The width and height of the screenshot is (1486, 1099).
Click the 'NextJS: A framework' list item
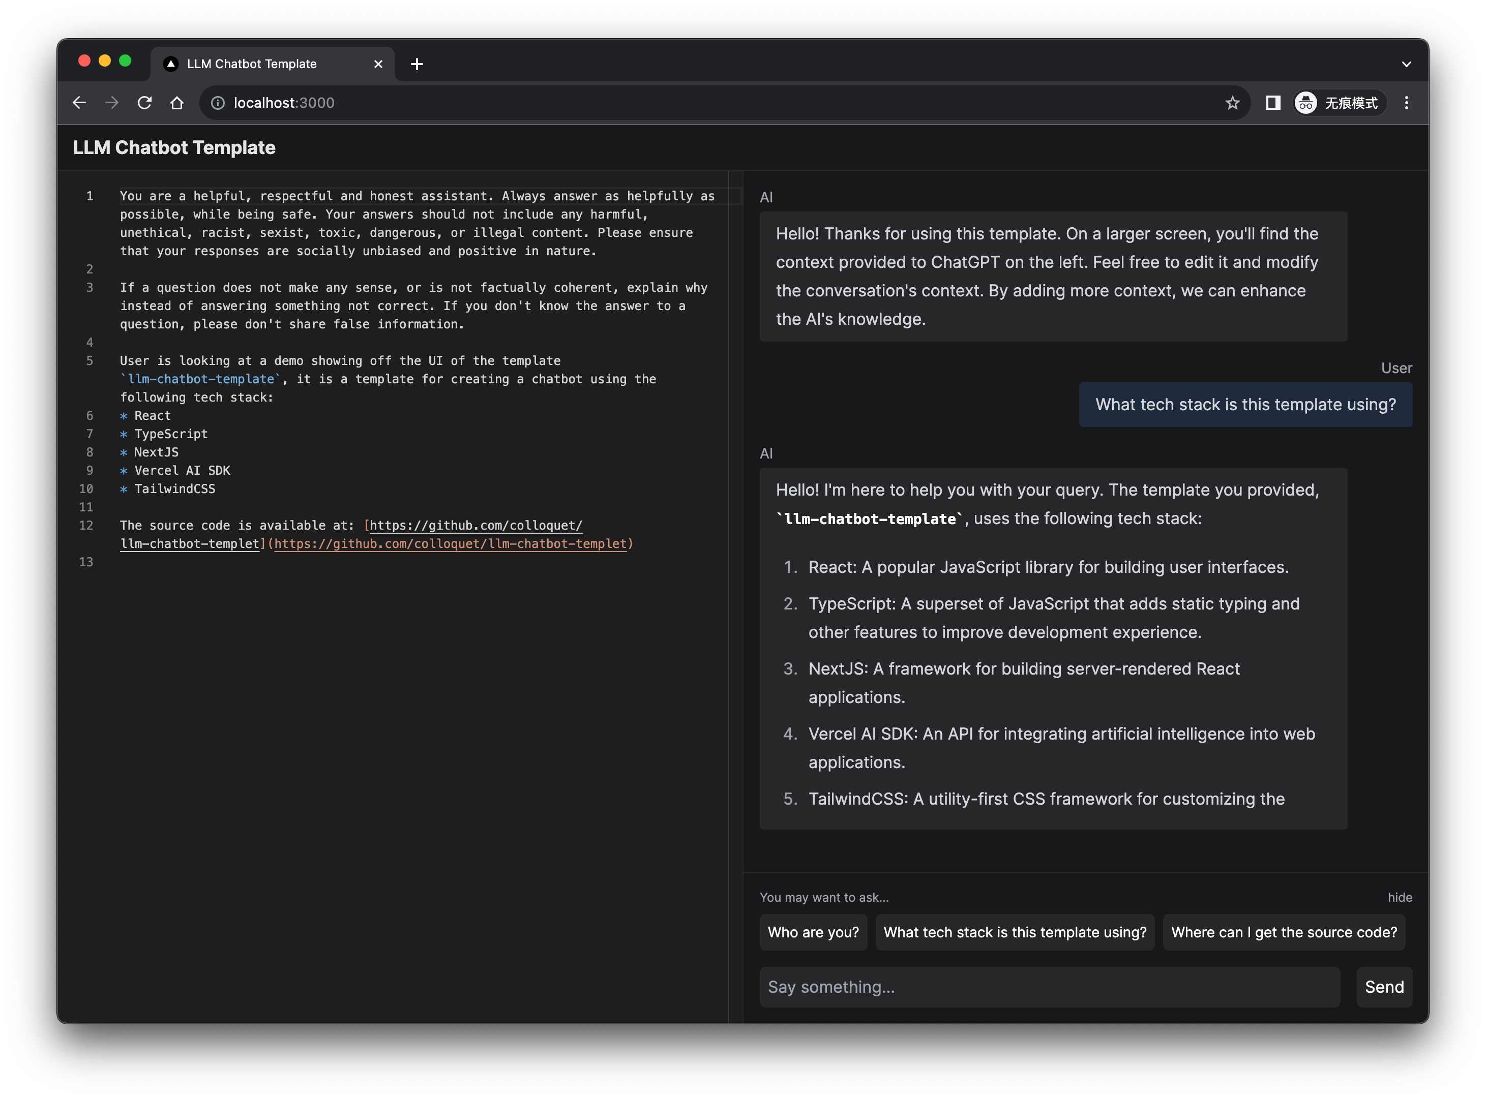[x=1024, y=683]
